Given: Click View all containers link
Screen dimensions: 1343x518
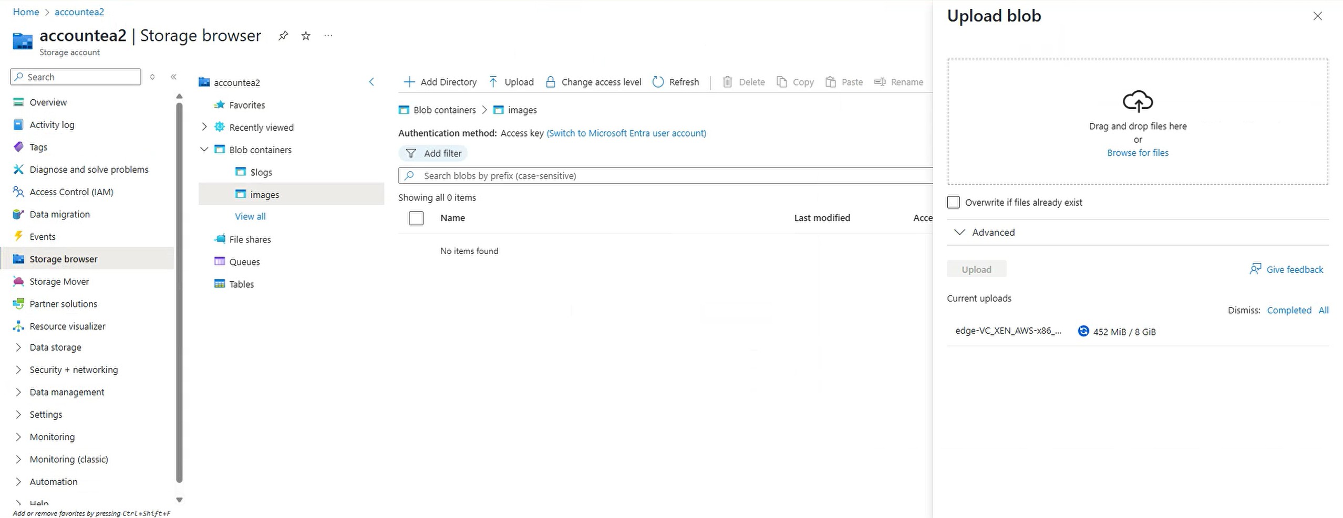Looking at the screenshot, I should pyautogui.click(x=250, y=216).
